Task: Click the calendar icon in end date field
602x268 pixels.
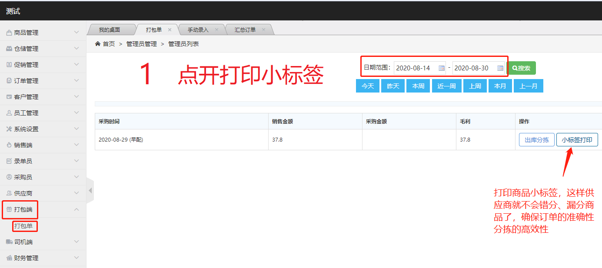Action: tap(500, 68)
